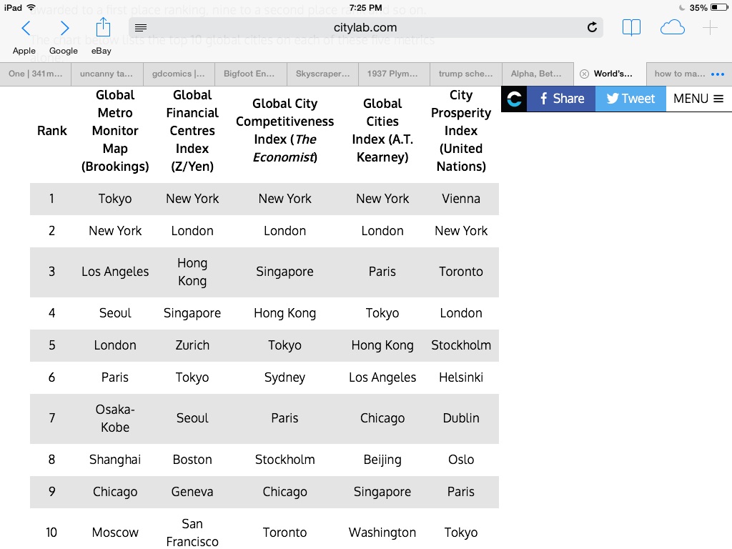Tap the citylab.com address field
732x549 pixels.
pyautogui.click(x=365, y=28)
